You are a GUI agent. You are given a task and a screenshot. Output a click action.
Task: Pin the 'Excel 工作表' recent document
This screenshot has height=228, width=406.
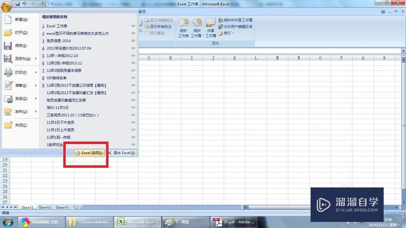(133, 26)
